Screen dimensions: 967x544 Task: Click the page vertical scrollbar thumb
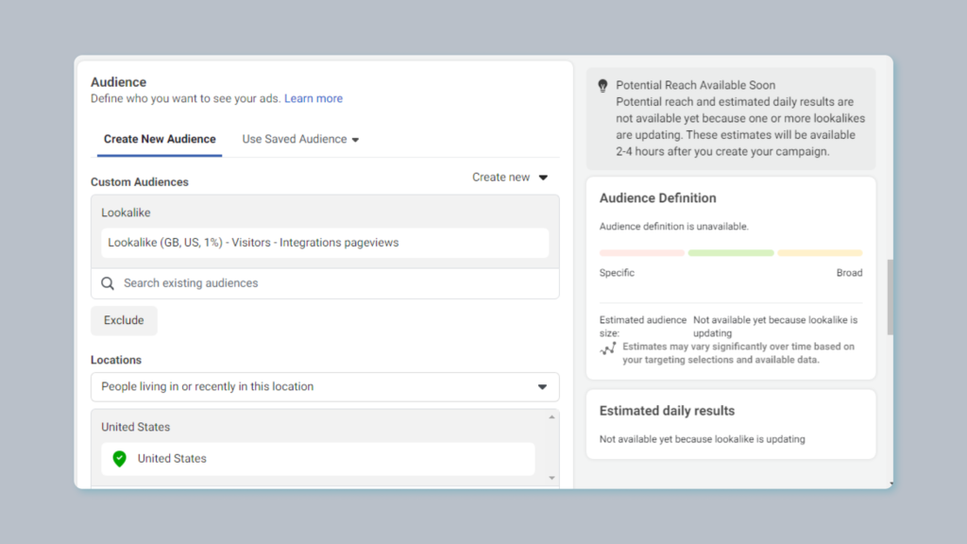890,297
